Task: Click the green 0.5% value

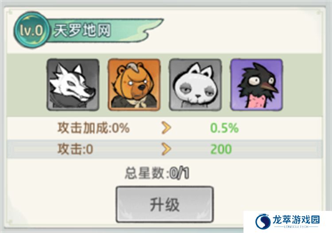Action: (224, 128)
